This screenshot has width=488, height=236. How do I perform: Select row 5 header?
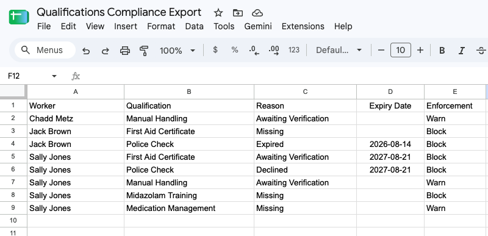click(x=13, y=157)
